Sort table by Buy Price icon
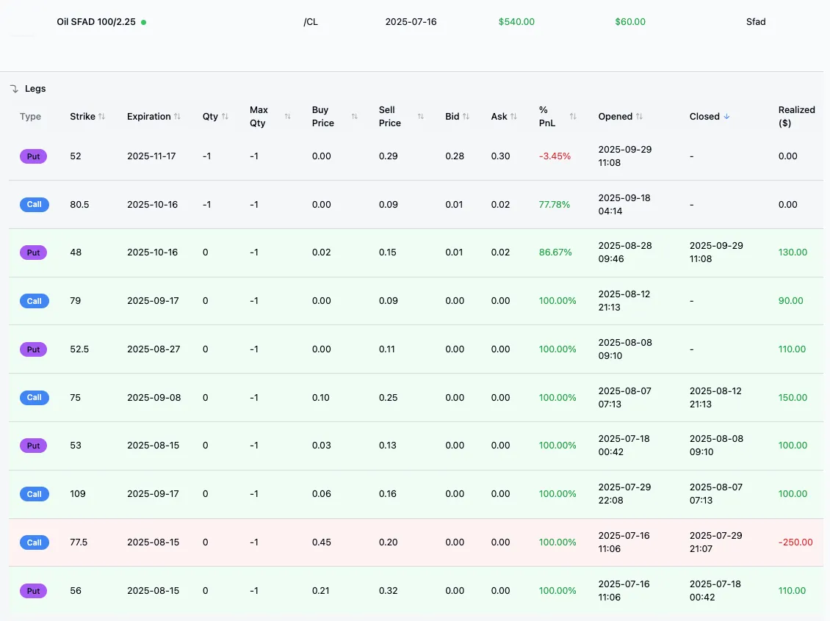 [355, 117]
